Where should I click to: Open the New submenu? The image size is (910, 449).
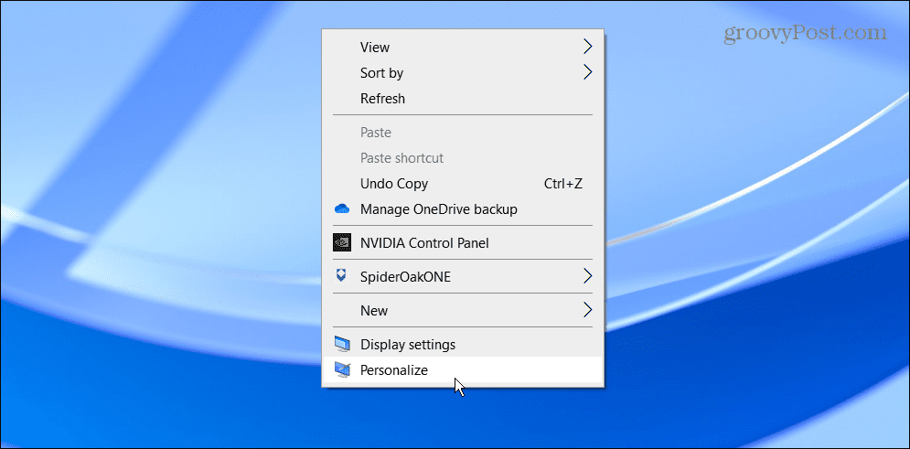click(x=463, y=310)
